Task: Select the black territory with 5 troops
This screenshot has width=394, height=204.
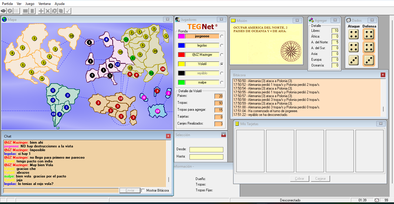Action: pos(92,75)
